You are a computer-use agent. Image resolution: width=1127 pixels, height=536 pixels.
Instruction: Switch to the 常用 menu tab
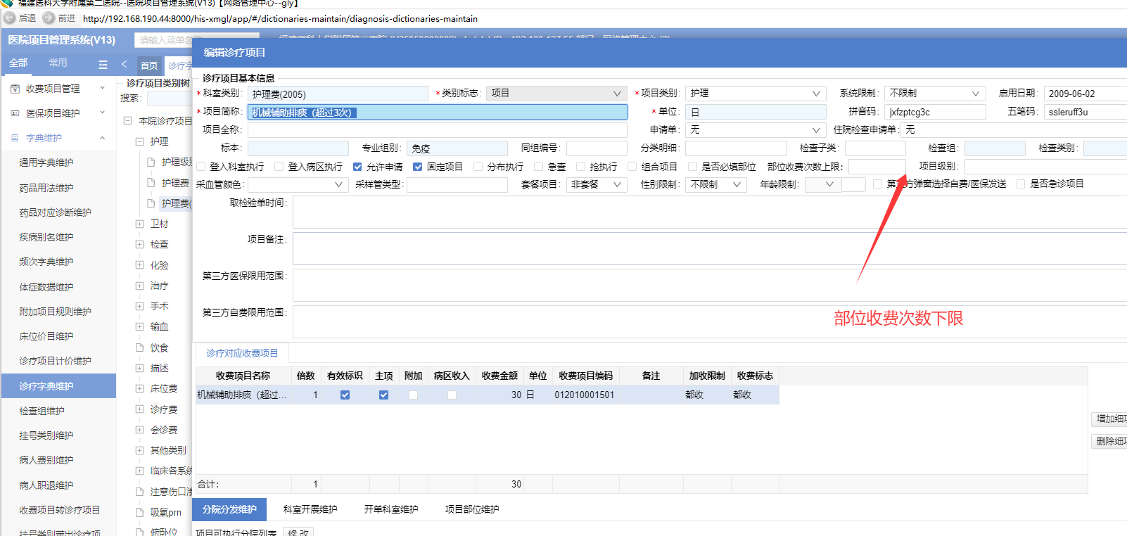pyautogui.click(x=58, y=63)
